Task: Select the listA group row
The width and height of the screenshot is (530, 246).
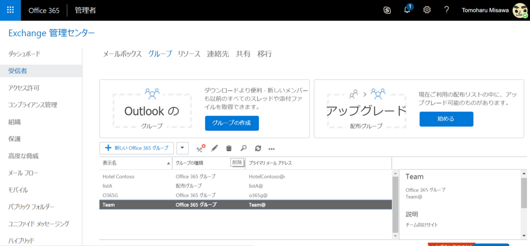Action: click(x=245, y=186)
